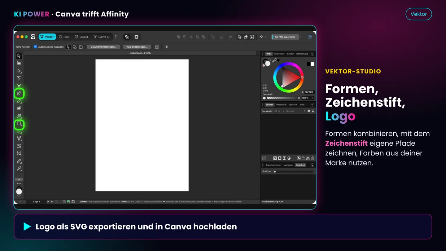Select the Move tool arrow

tap(19, 56)
